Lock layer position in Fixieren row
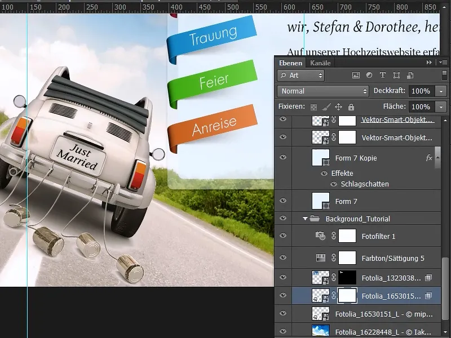The height and width of the screenshot is (338, 451). click(x=339, y=107)
